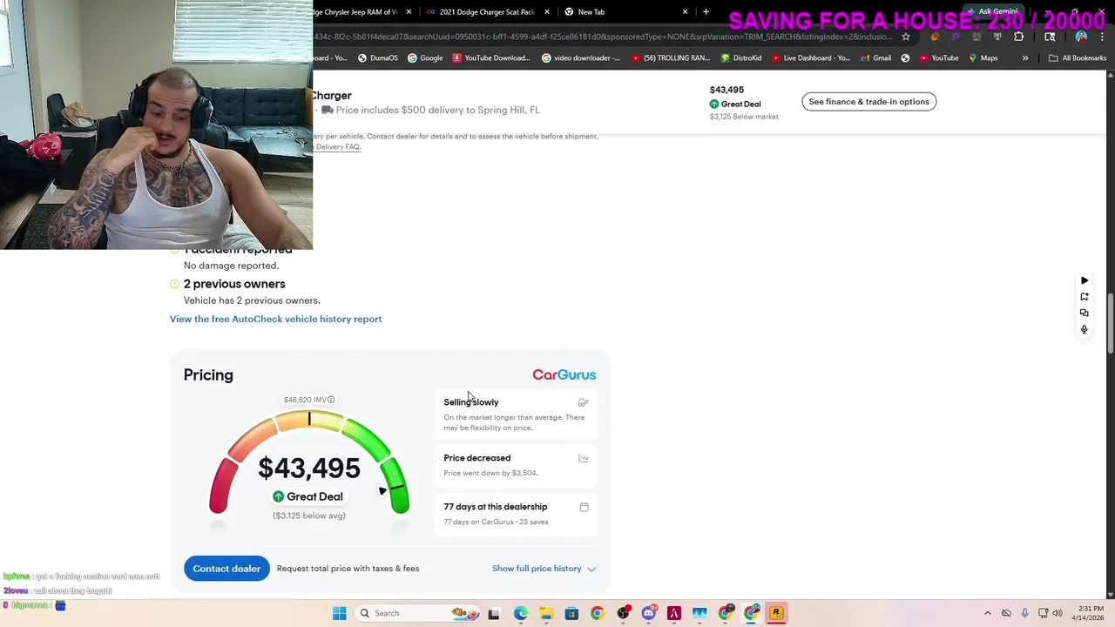Click the $43,495 price in the gauge

click(309, 468)
